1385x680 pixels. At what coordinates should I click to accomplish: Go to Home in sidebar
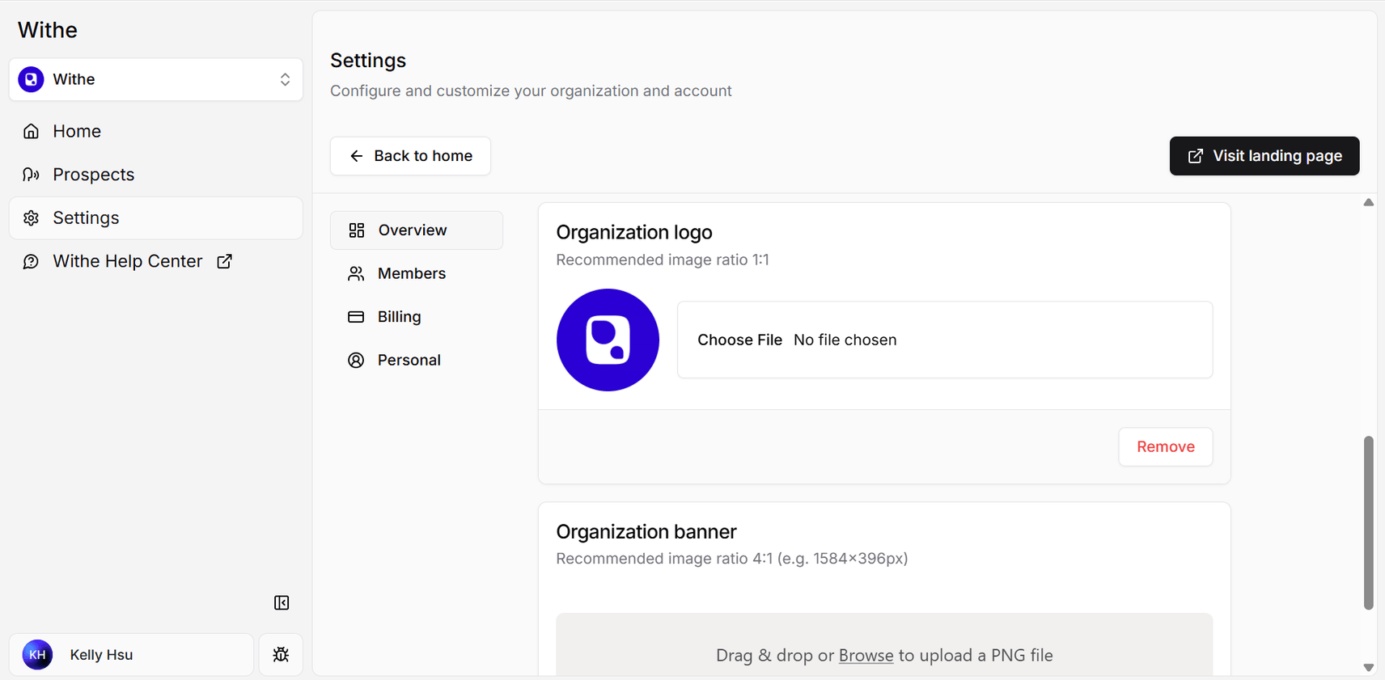[156, 131]
